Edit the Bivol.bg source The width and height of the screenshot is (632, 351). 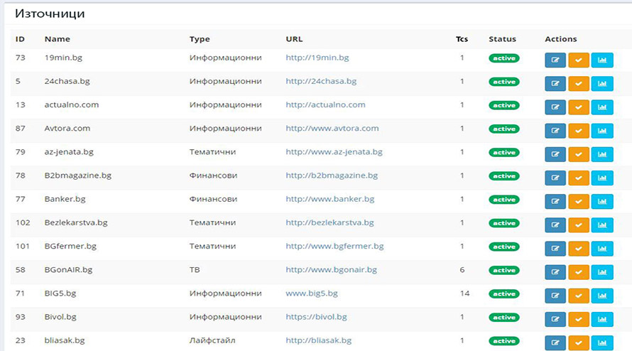click(x=555, y=319)
